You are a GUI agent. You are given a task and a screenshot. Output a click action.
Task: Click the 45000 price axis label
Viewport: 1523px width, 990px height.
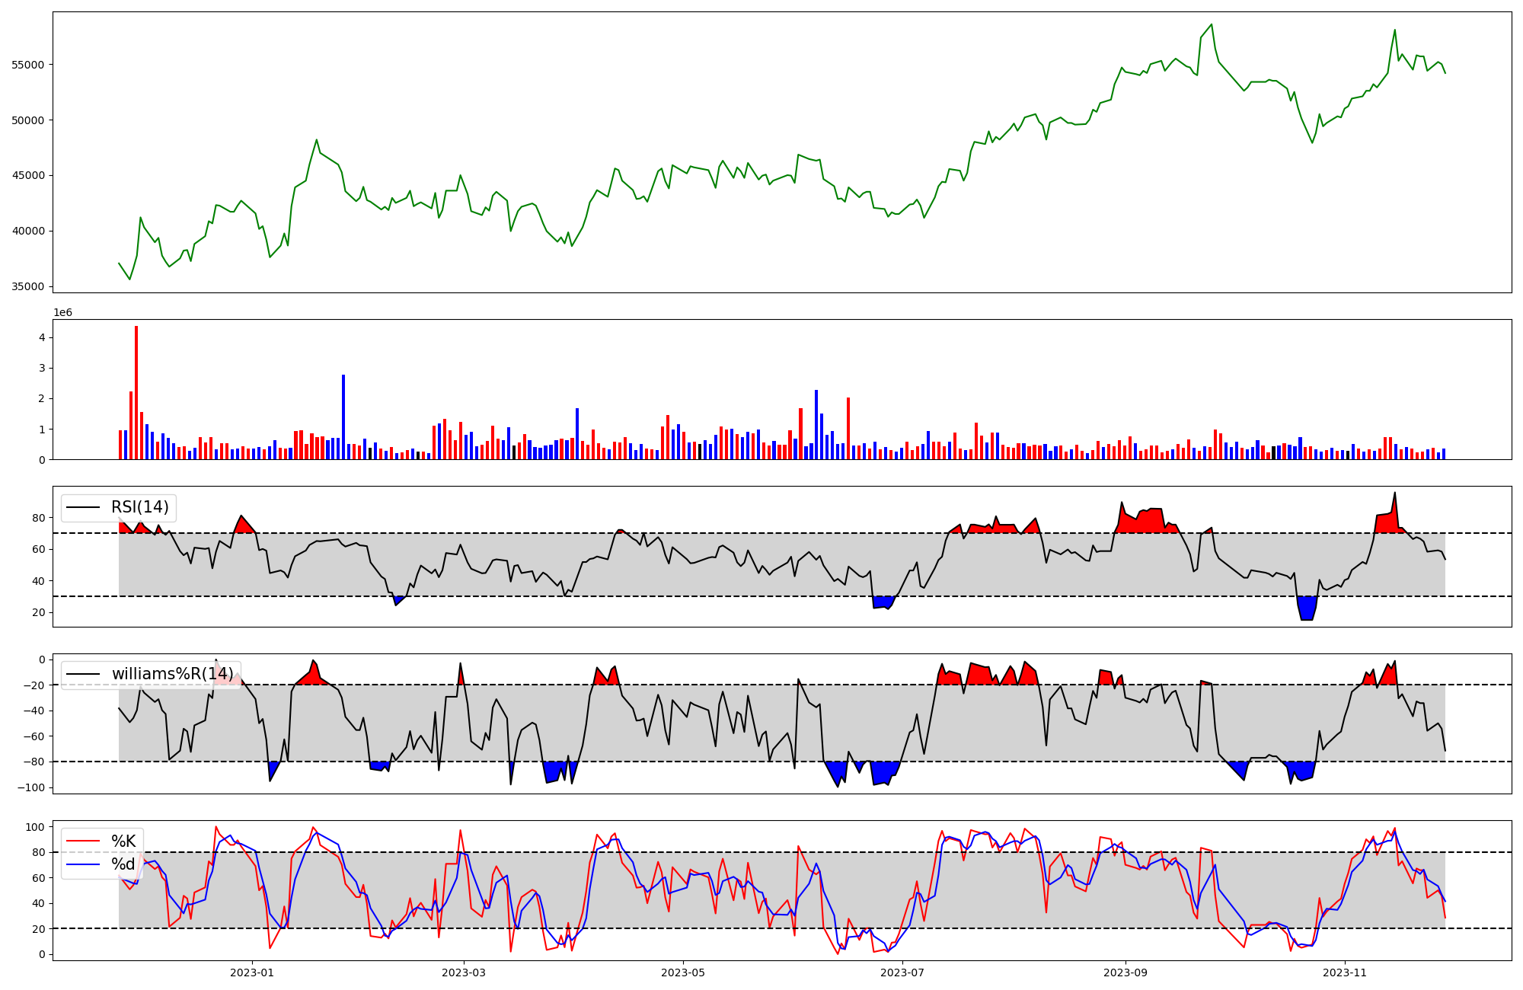[27, 176]
